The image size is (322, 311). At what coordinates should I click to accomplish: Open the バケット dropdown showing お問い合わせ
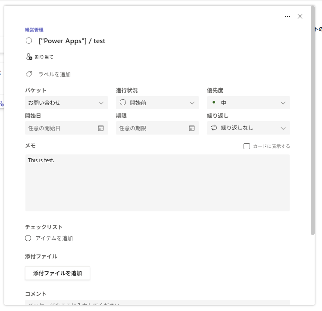coord(66,103)
